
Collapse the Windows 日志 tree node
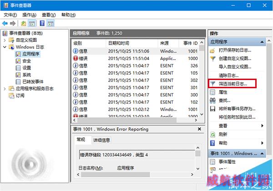[x=5, y=47]
